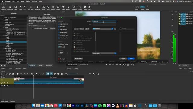Viewport: 193px width, 109px height.
Task: Click the Advanced export button
Action: coord(49,66)
